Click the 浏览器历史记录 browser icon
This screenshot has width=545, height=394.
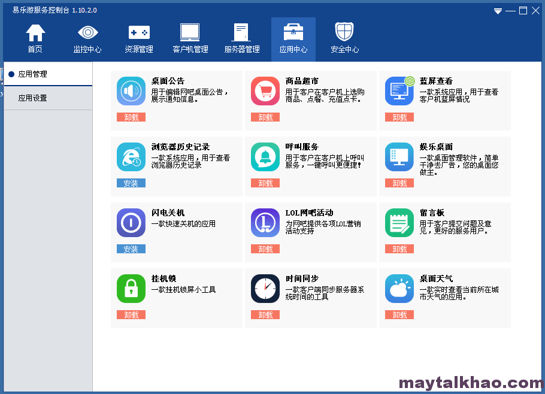coord(131,157)
